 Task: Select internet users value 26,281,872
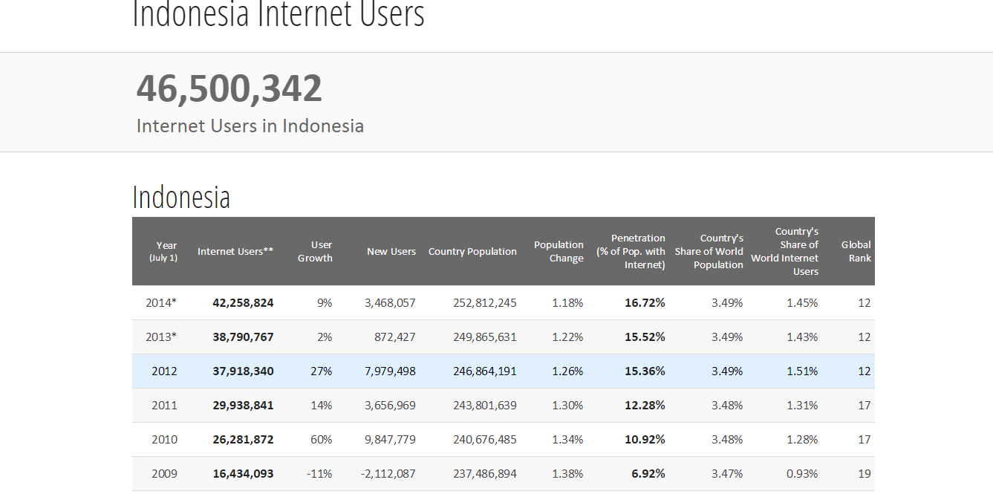[243, 439]
